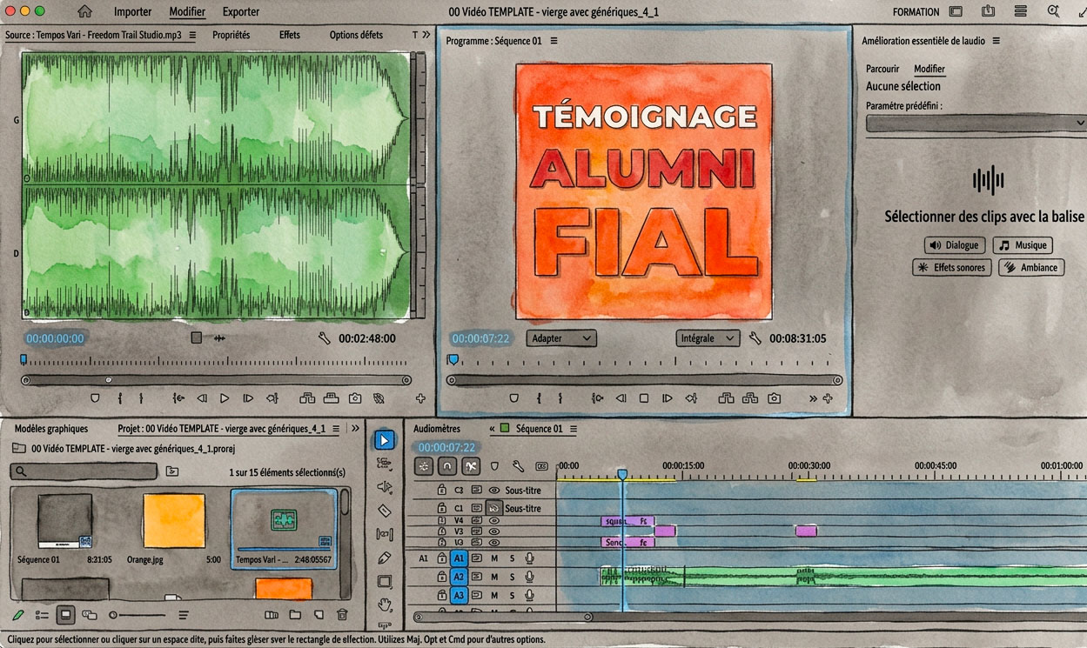
Task: Add a marker in the timeline header
Action: (x=494, y=466)
